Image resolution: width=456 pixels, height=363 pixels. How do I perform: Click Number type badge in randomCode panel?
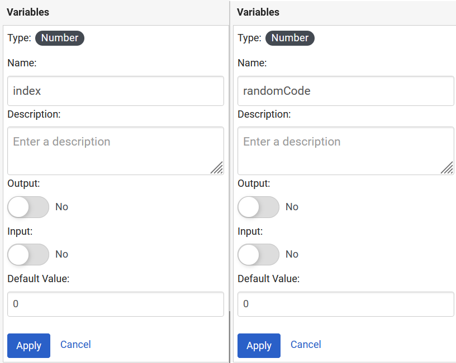[290, 38]
